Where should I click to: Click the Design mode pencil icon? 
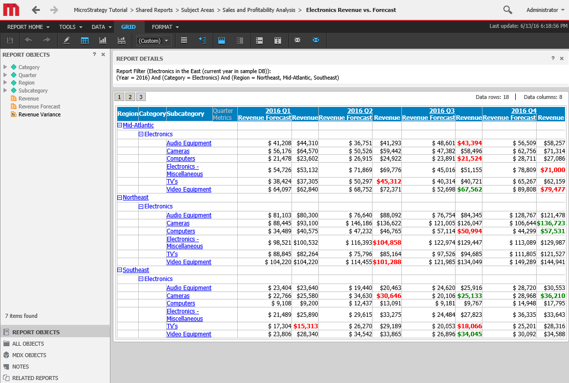[x=67, y=40]
